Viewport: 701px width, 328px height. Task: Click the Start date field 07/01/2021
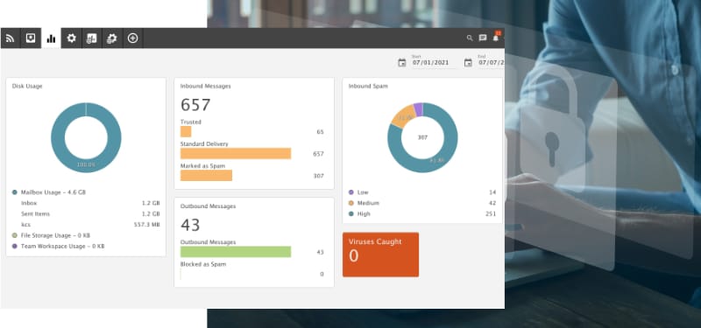430,63
